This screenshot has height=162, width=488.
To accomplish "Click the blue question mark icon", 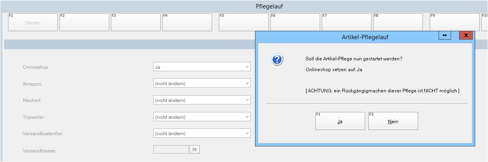I will tap(278, 60).
